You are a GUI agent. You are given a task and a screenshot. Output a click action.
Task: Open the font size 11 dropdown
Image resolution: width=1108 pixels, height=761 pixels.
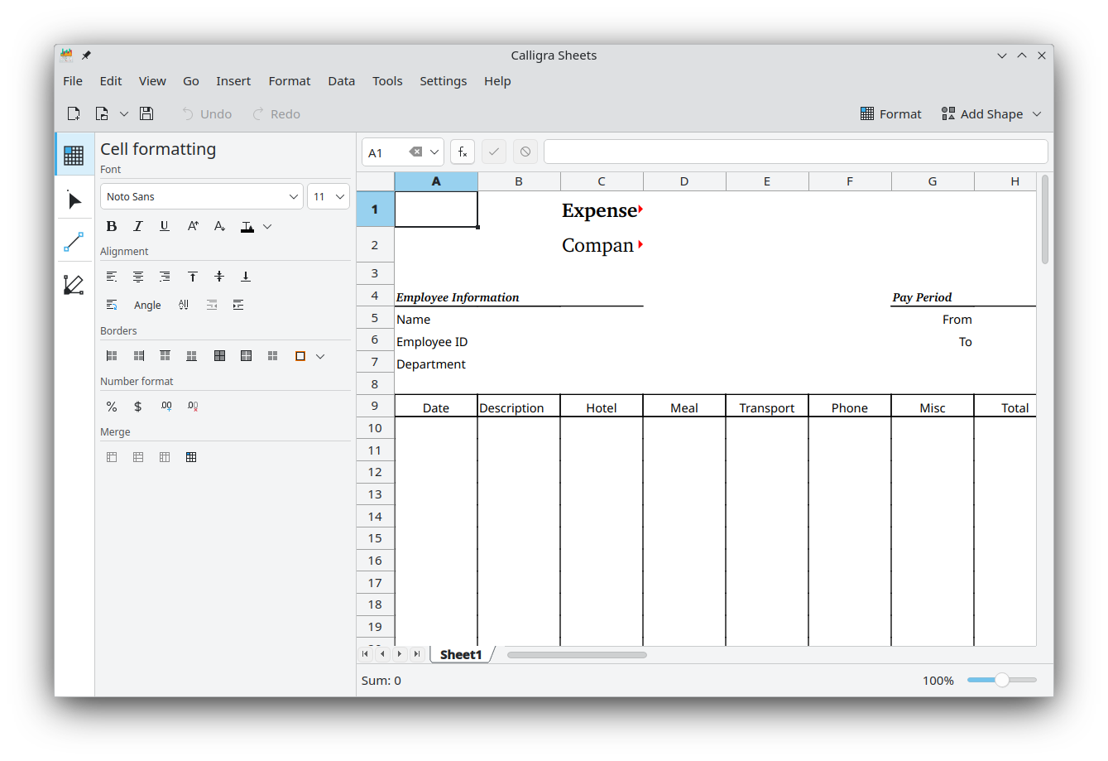point(329,197)
